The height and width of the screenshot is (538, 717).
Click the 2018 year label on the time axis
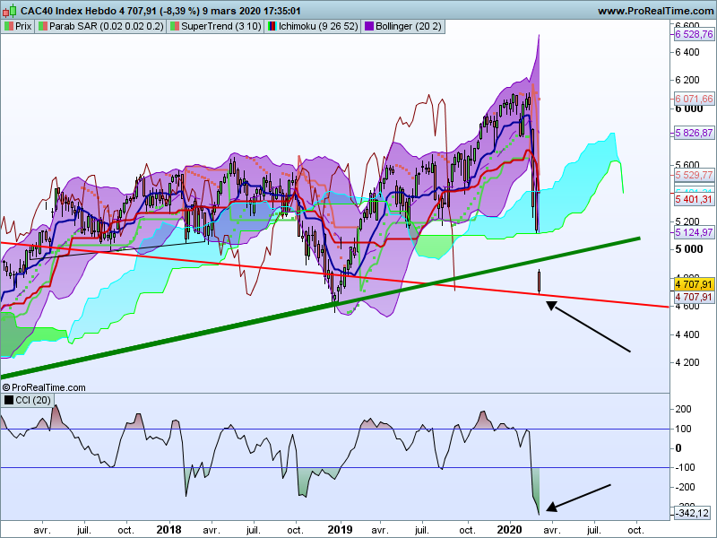[168, 530]
